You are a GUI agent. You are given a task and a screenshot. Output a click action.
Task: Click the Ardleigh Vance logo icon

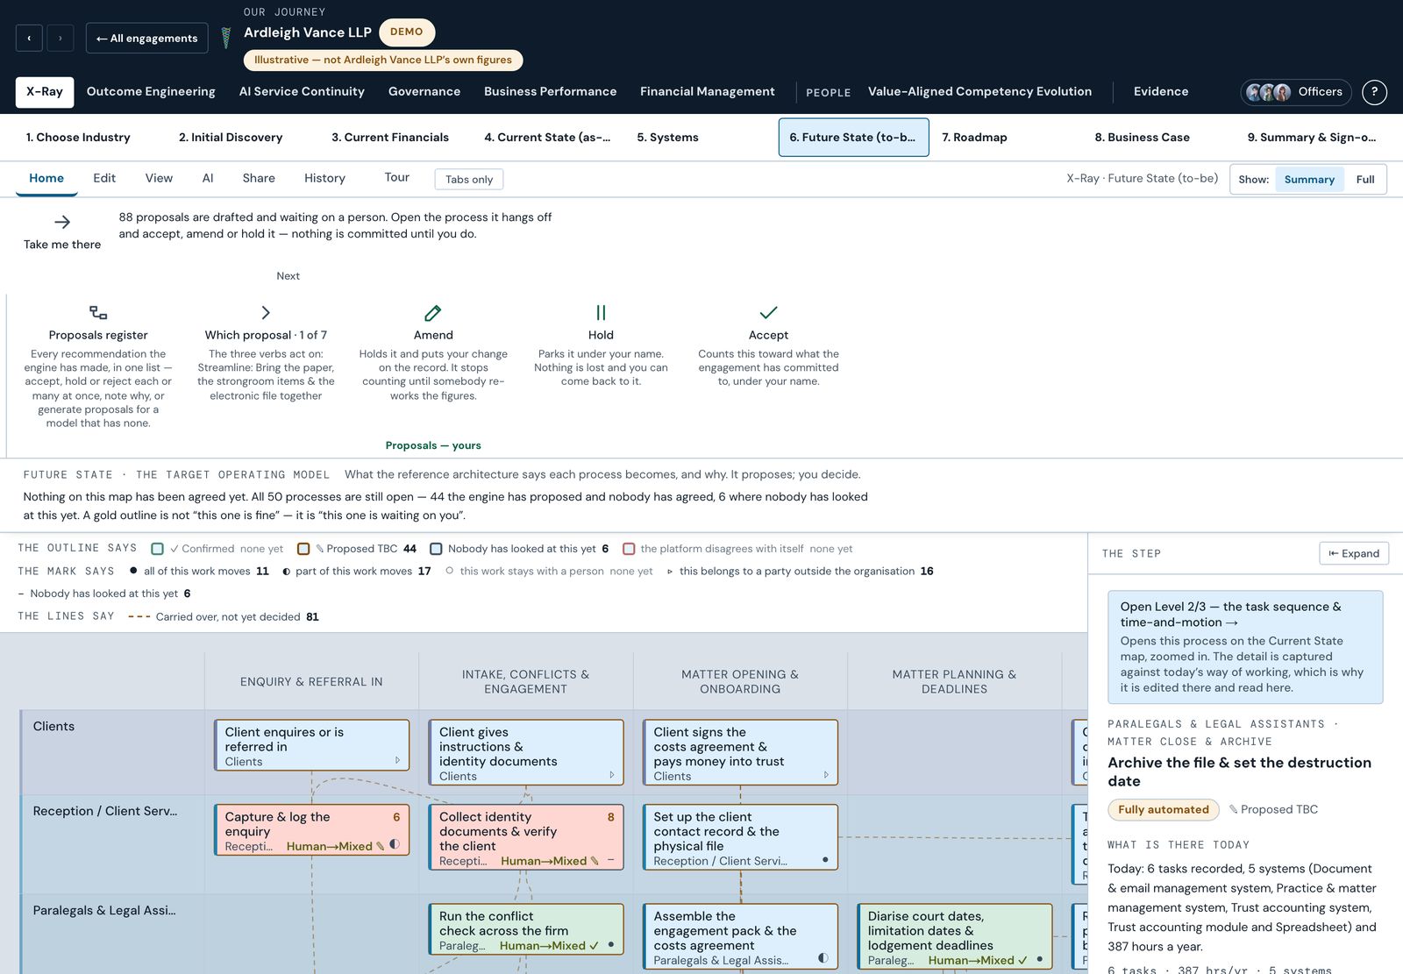(226, 38)
